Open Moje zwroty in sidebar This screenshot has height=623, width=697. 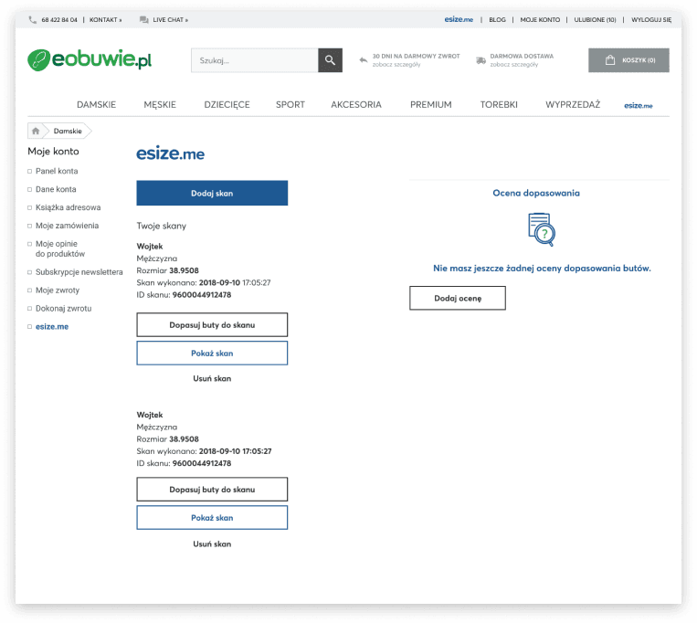tap(58, 290)
